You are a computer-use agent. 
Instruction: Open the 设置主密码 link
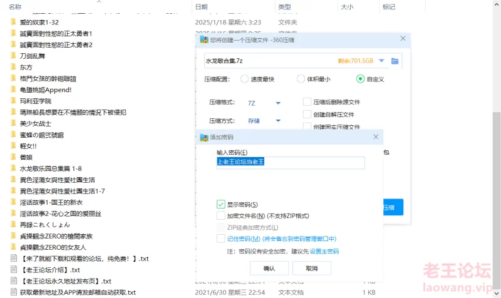324,251
